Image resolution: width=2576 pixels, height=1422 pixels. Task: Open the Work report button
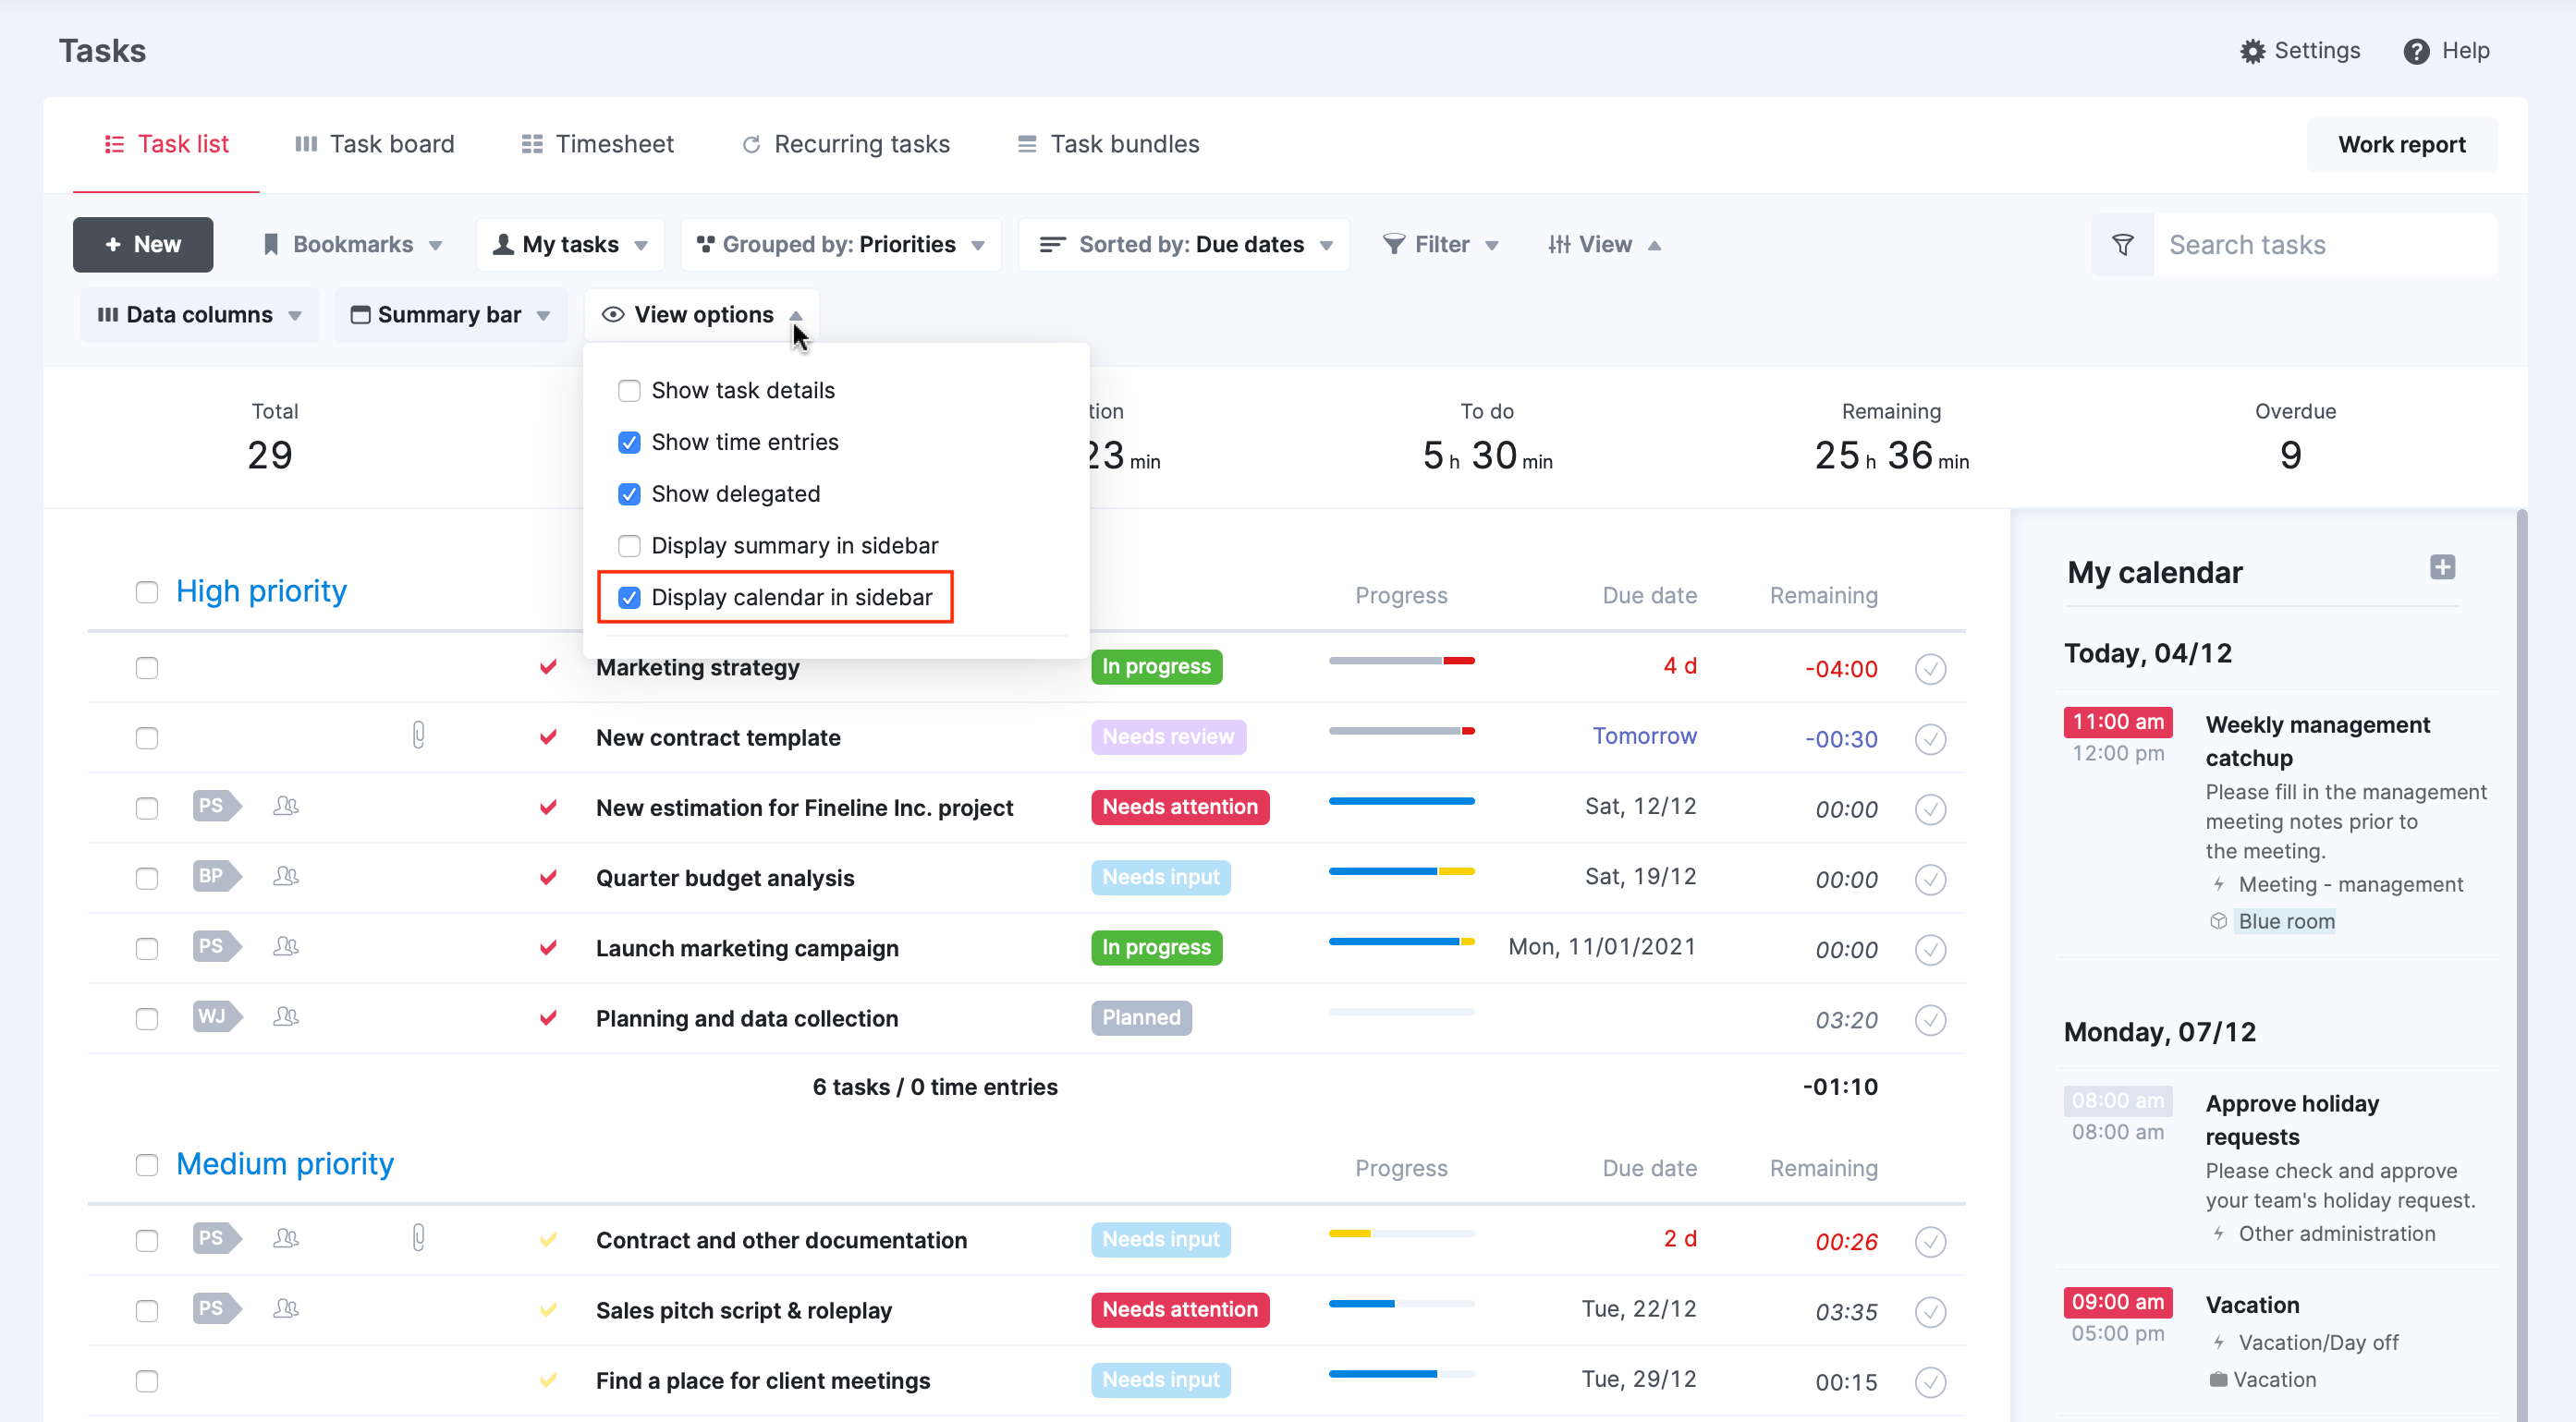point(2401,145)
